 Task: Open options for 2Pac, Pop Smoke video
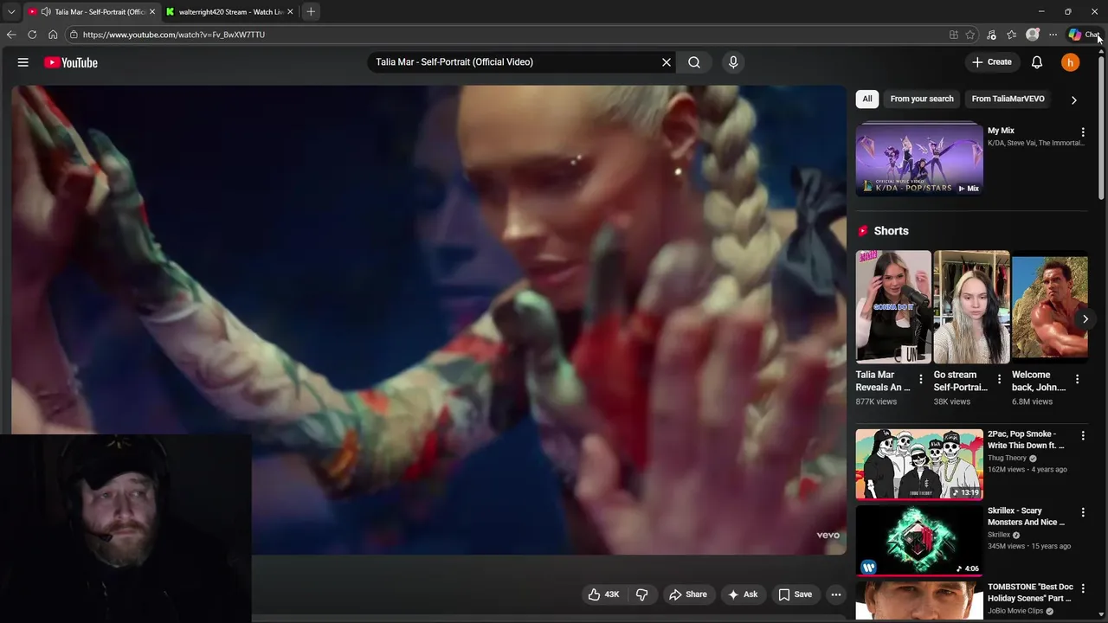(1083, 436)
